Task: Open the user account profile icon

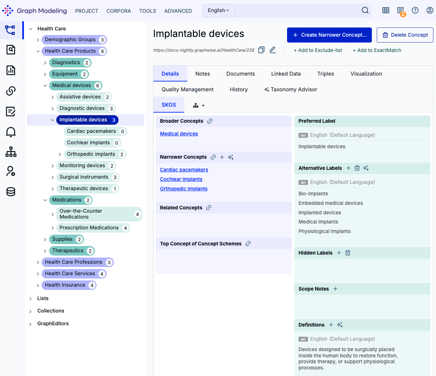Action: coord(430,10)
